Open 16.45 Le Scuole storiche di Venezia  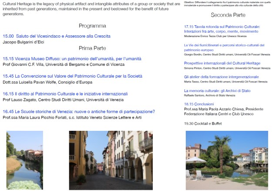[x=79, y=111]
